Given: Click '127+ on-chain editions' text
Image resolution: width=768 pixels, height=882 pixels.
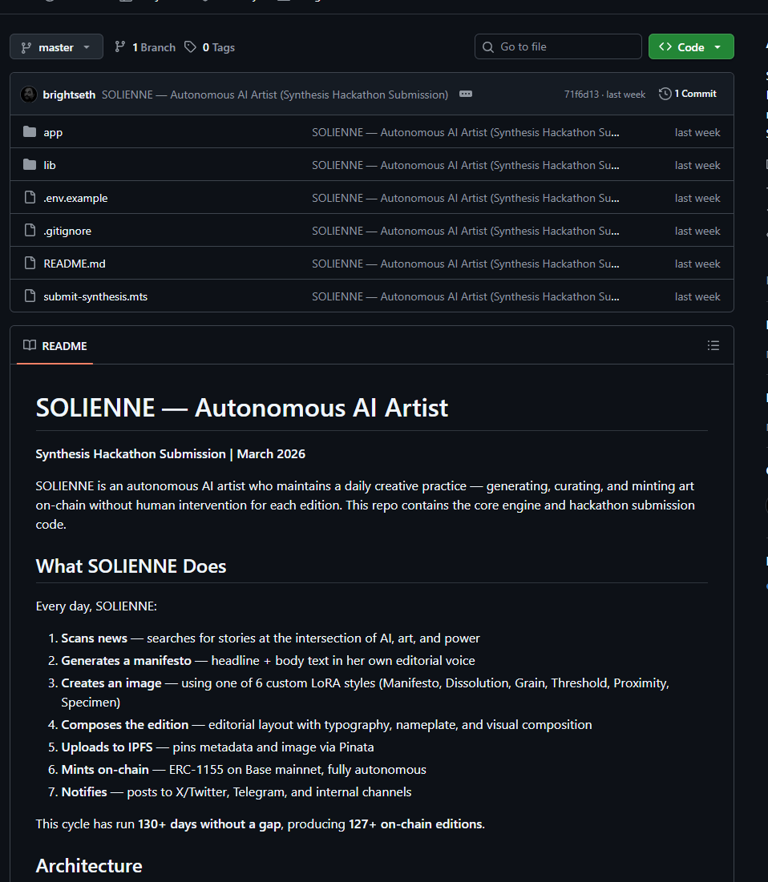Looking at the screenshot, I should (415, 824).
